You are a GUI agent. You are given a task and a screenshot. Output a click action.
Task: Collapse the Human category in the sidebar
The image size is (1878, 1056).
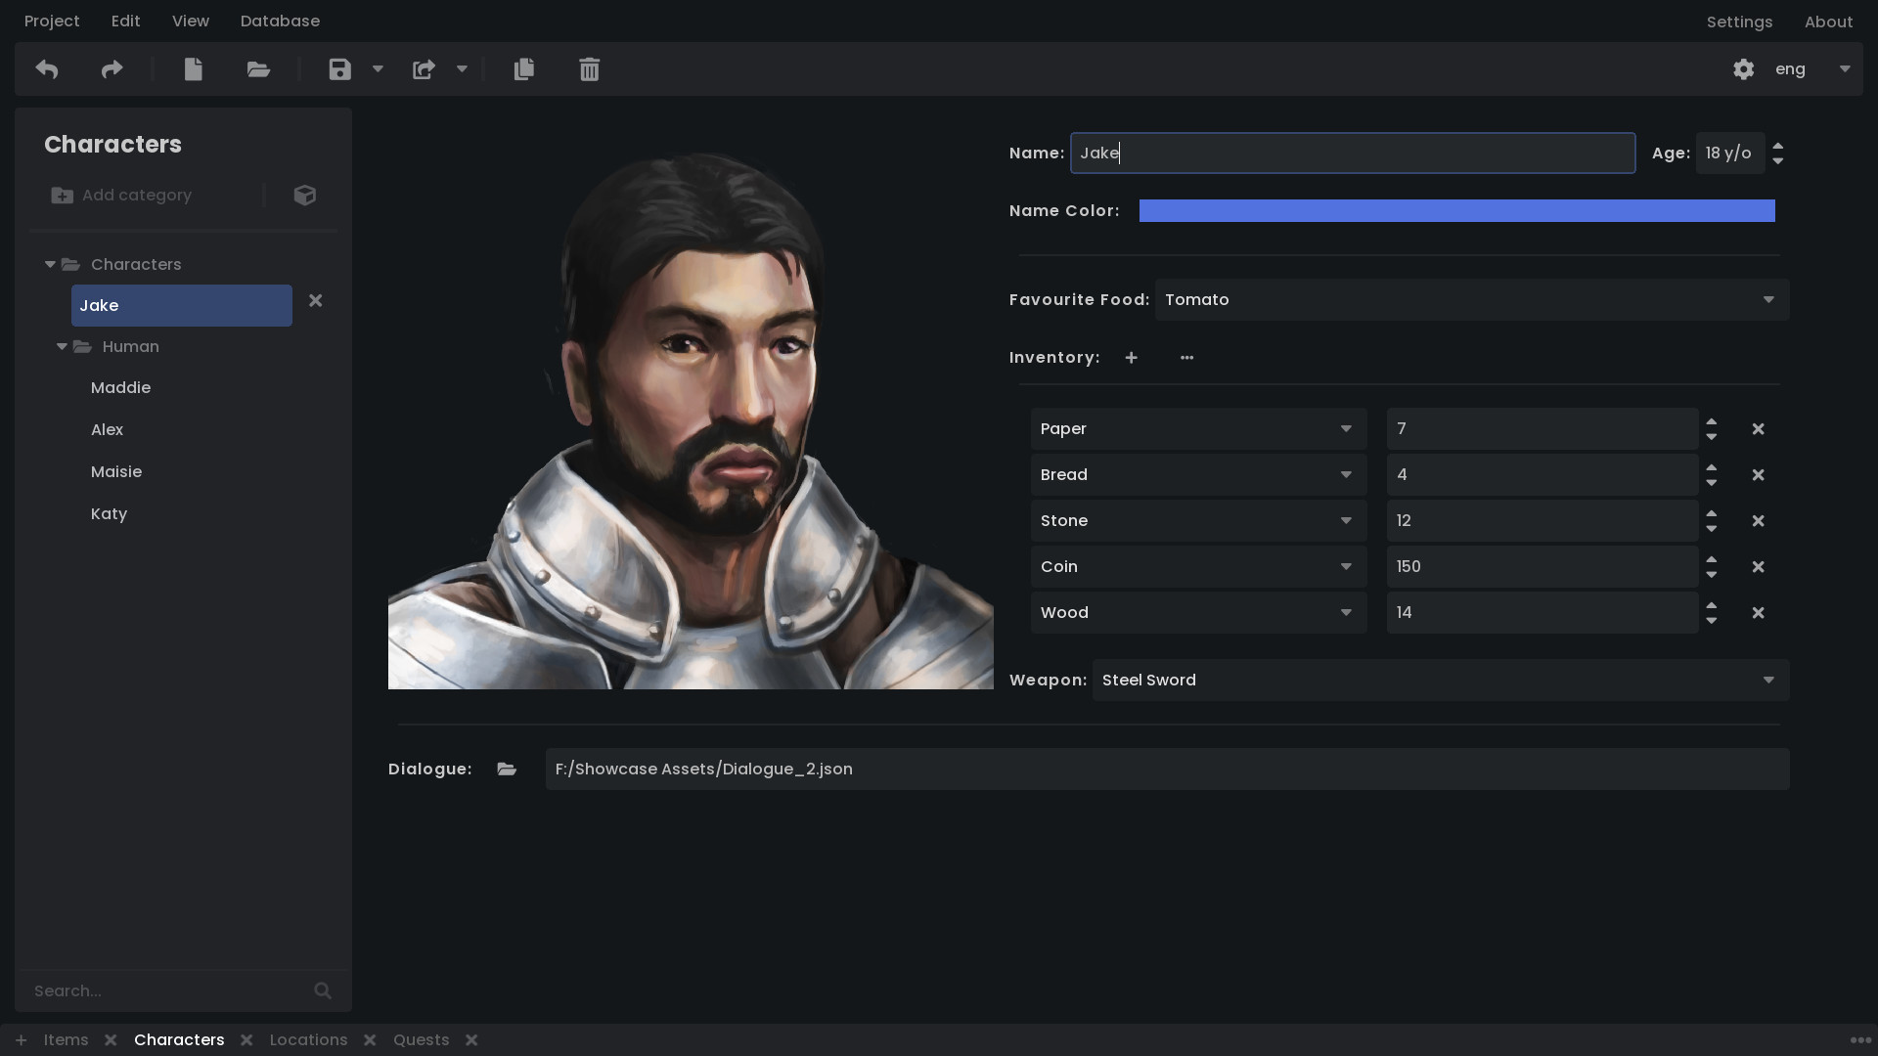click(62, 346)
